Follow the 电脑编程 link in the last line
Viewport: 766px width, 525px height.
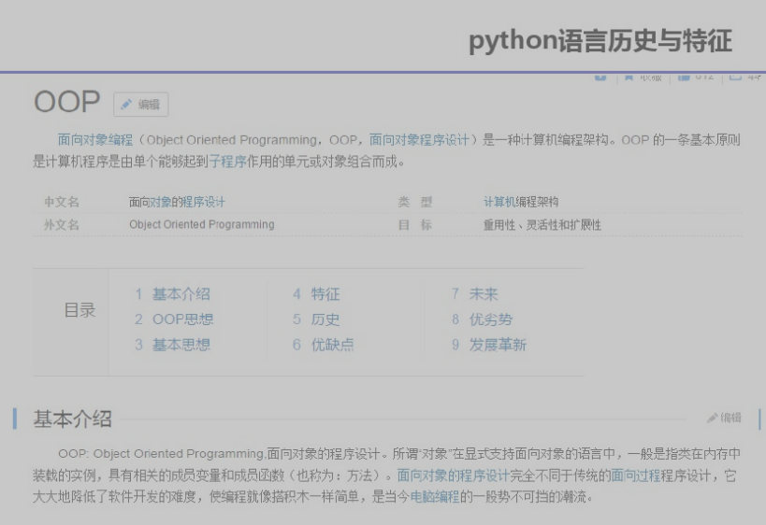[434, 497]
